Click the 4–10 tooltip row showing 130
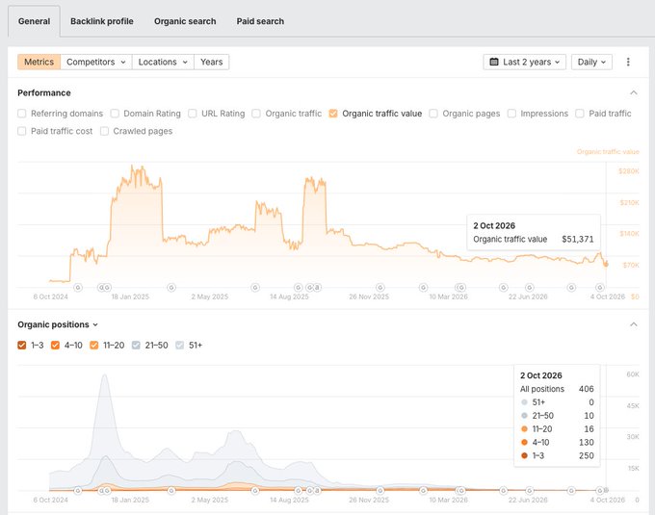This screenshot has width=655, height=515. pos(557,443)
